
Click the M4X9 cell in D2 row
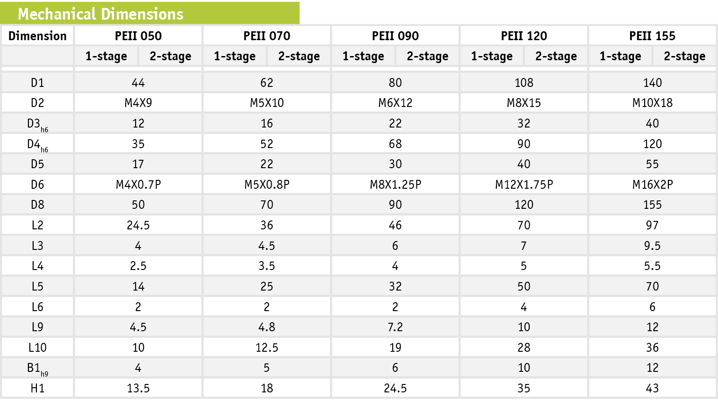pos(138,103)
